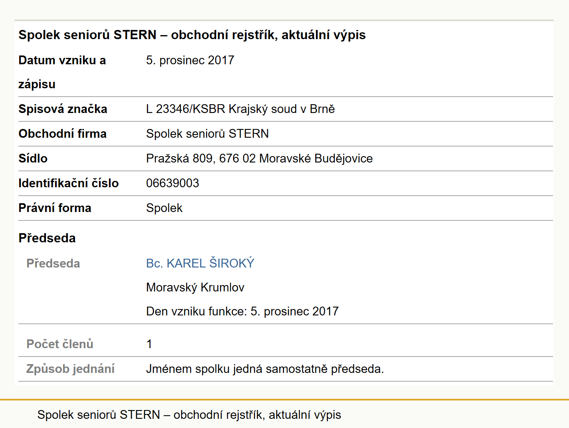This screenshot has height=428, width=569.
Task: Click the Počet členů label
Action: (x=60, y=344)
